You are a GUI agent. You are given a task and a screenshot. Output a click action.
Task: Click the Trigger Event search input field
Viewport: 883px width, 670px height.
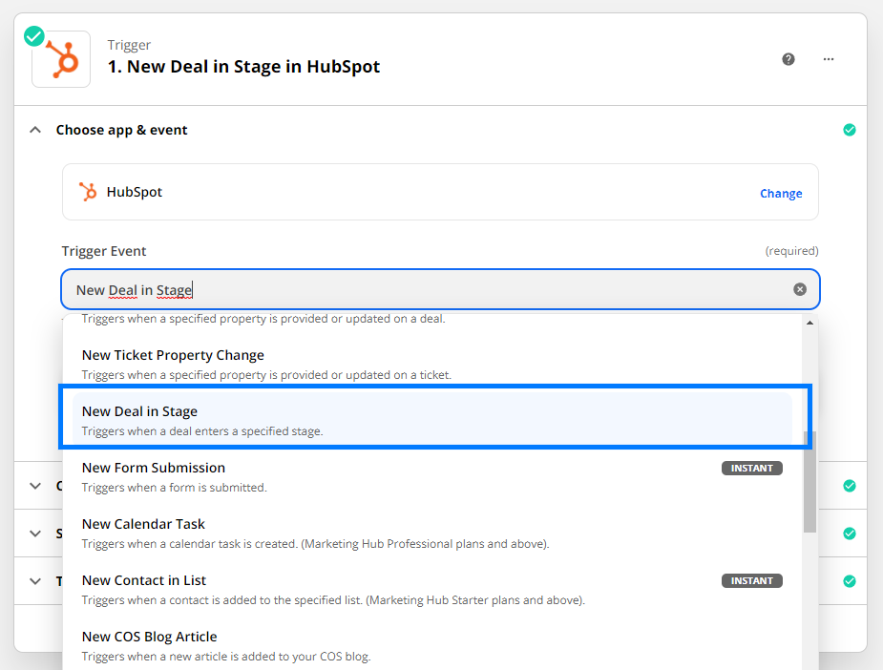pyautogui.click(x=440, y=289)
